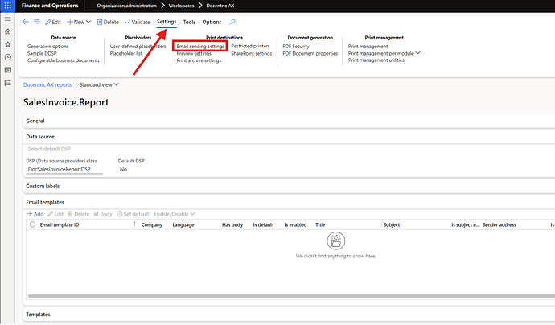This screenshot has height=325, width=555.
Task: Click the search magnifier in the action bar
Action: point(232,22)
